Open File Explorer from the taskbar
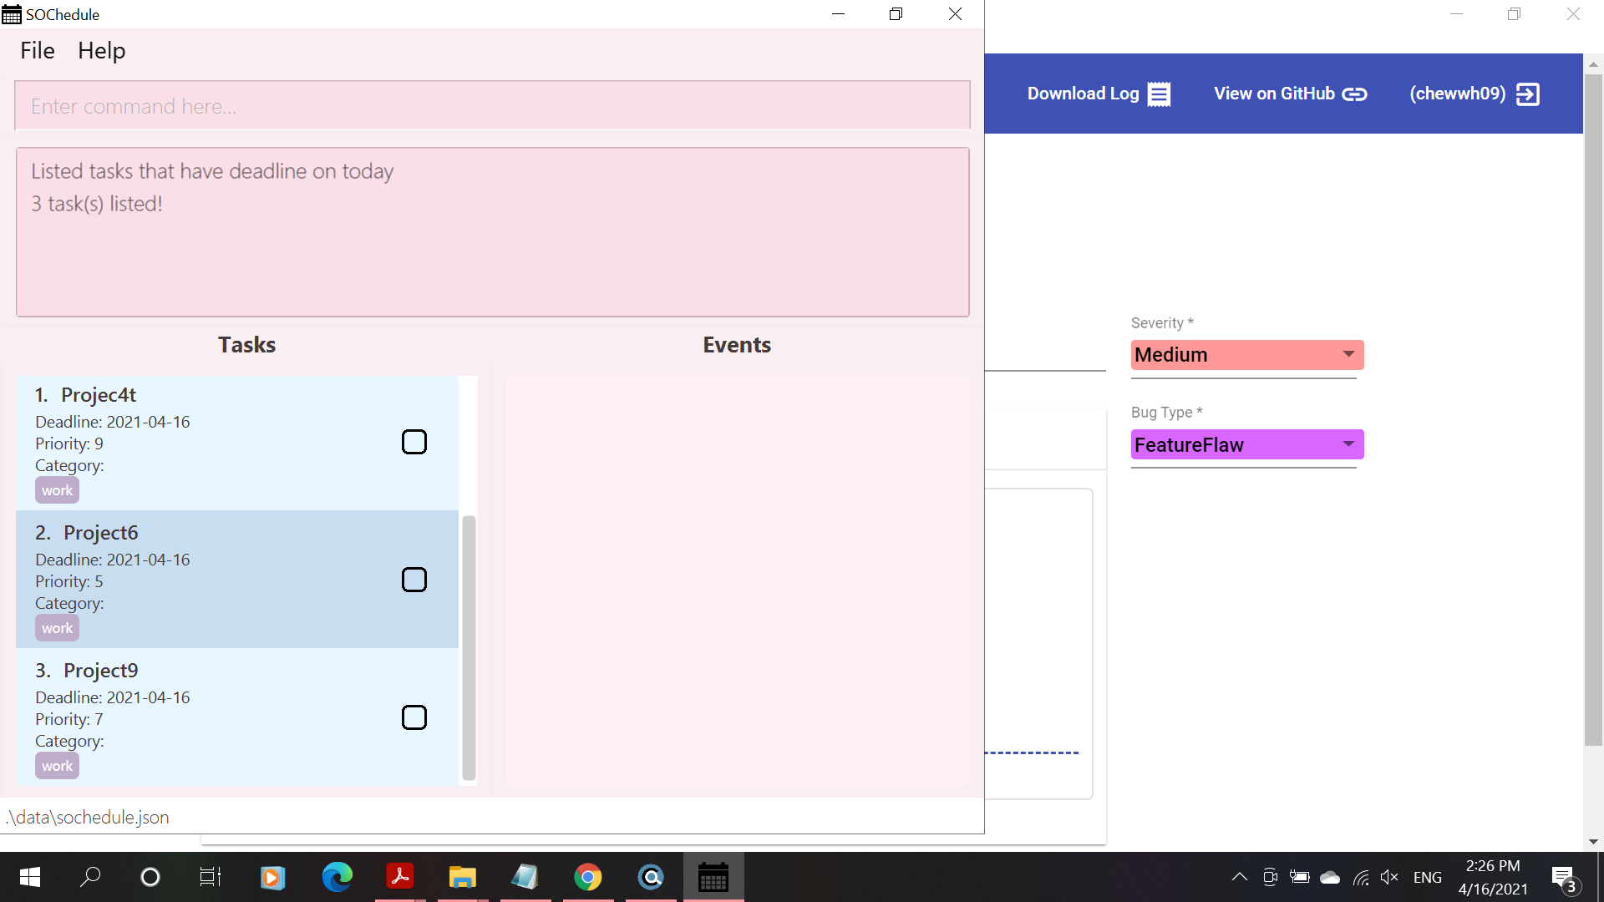The width and height of the screenshot is (1604, 902). pyautogui.click(x=462, y=877)
